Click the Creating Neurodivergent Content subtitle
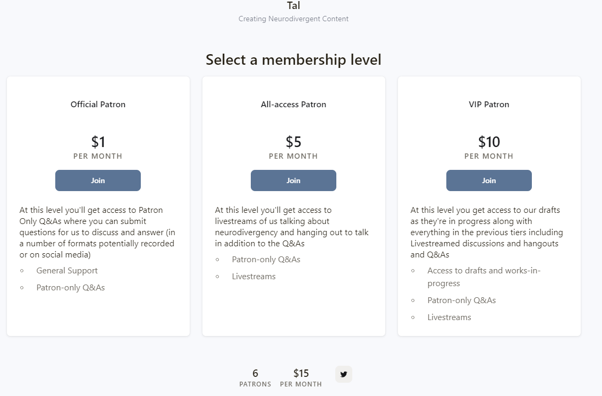The image size is (602, 396). [293, 19]
